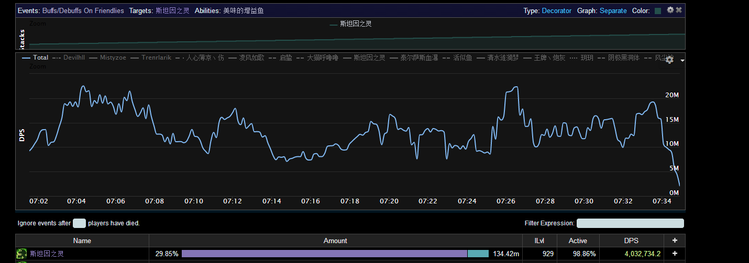Sort table by the Name column
The height and width of the screenshot is (263, 749).
[82, 241]
